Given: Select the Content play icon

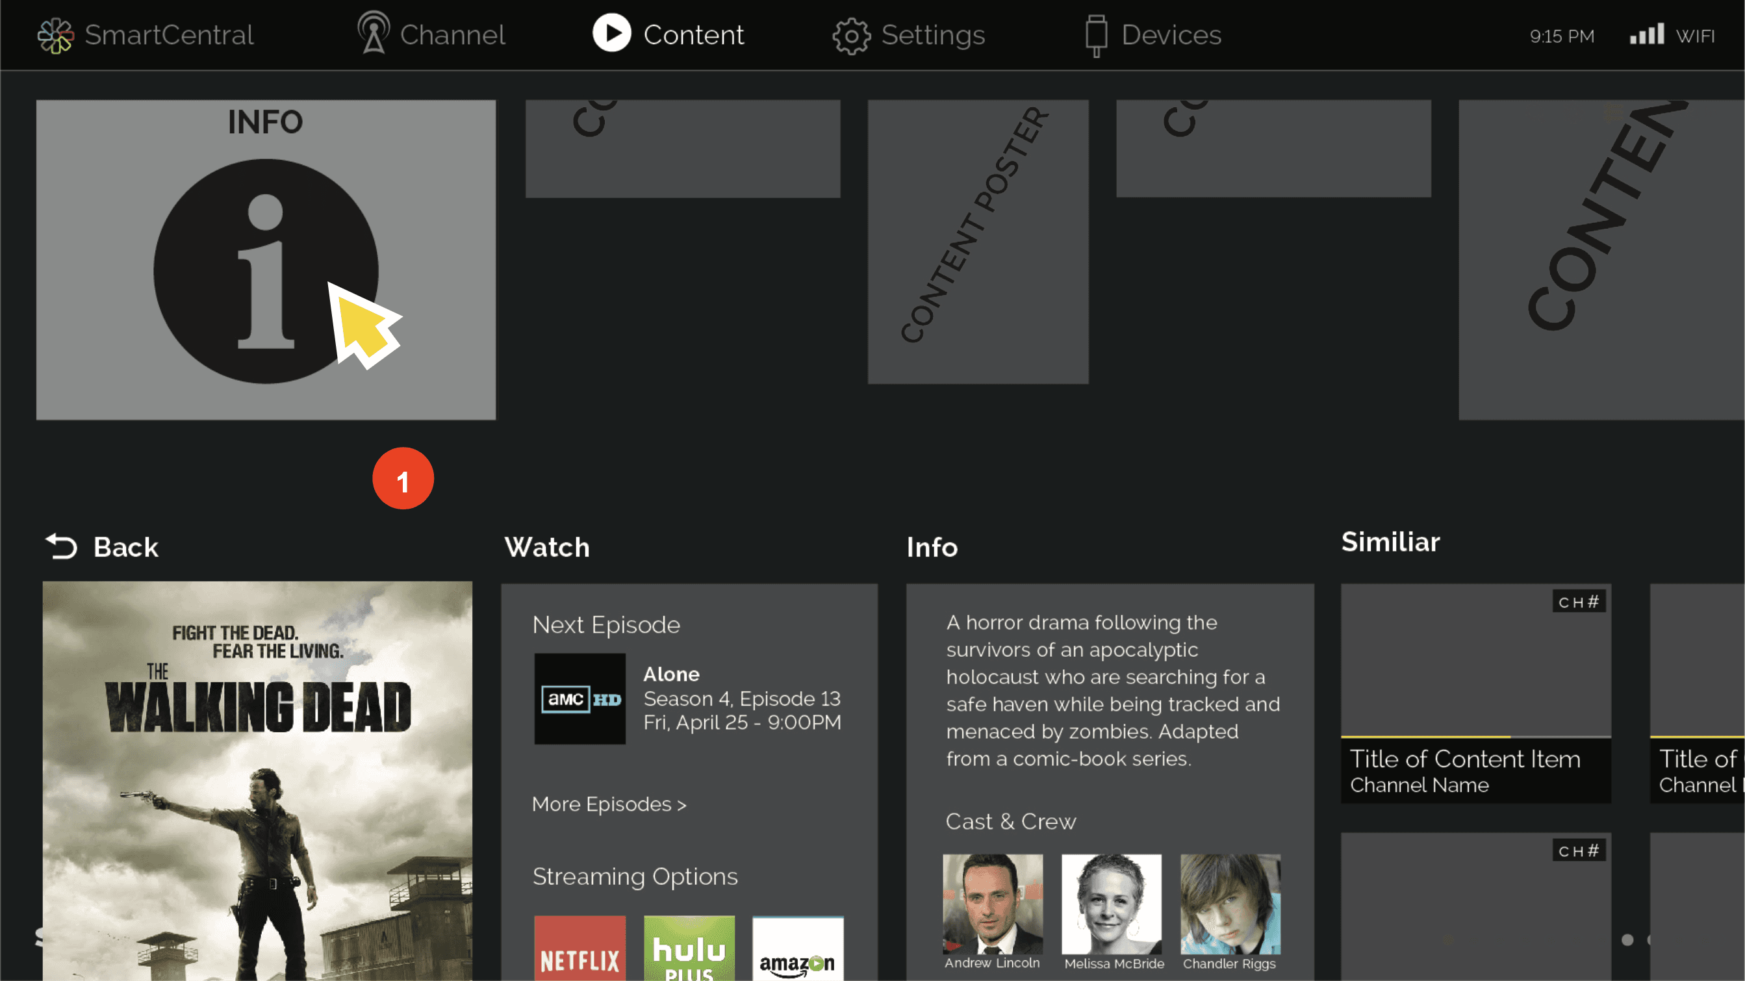Looking at the screenshot, I should 612,33.
